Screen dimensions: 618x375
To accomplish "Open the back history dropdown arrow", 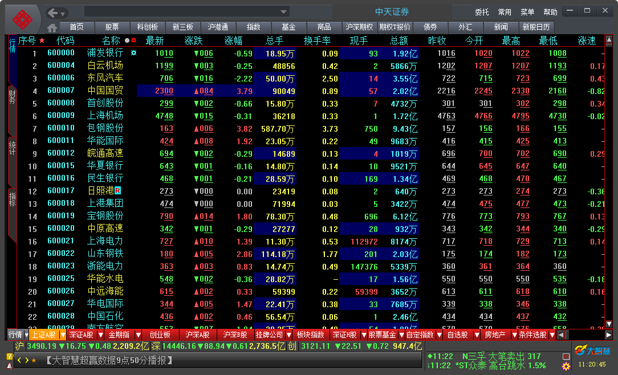I will pos(63,14).
